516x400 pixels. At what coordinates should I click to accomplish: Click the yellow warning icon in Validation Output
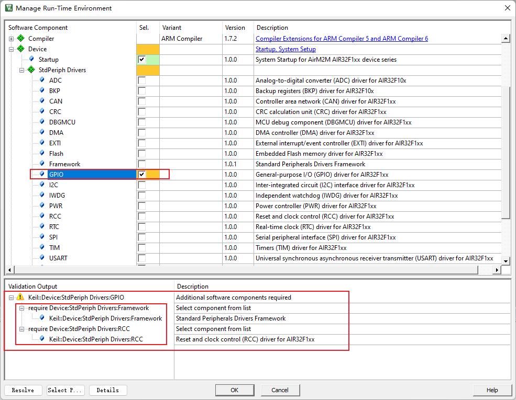click(20, 297)
